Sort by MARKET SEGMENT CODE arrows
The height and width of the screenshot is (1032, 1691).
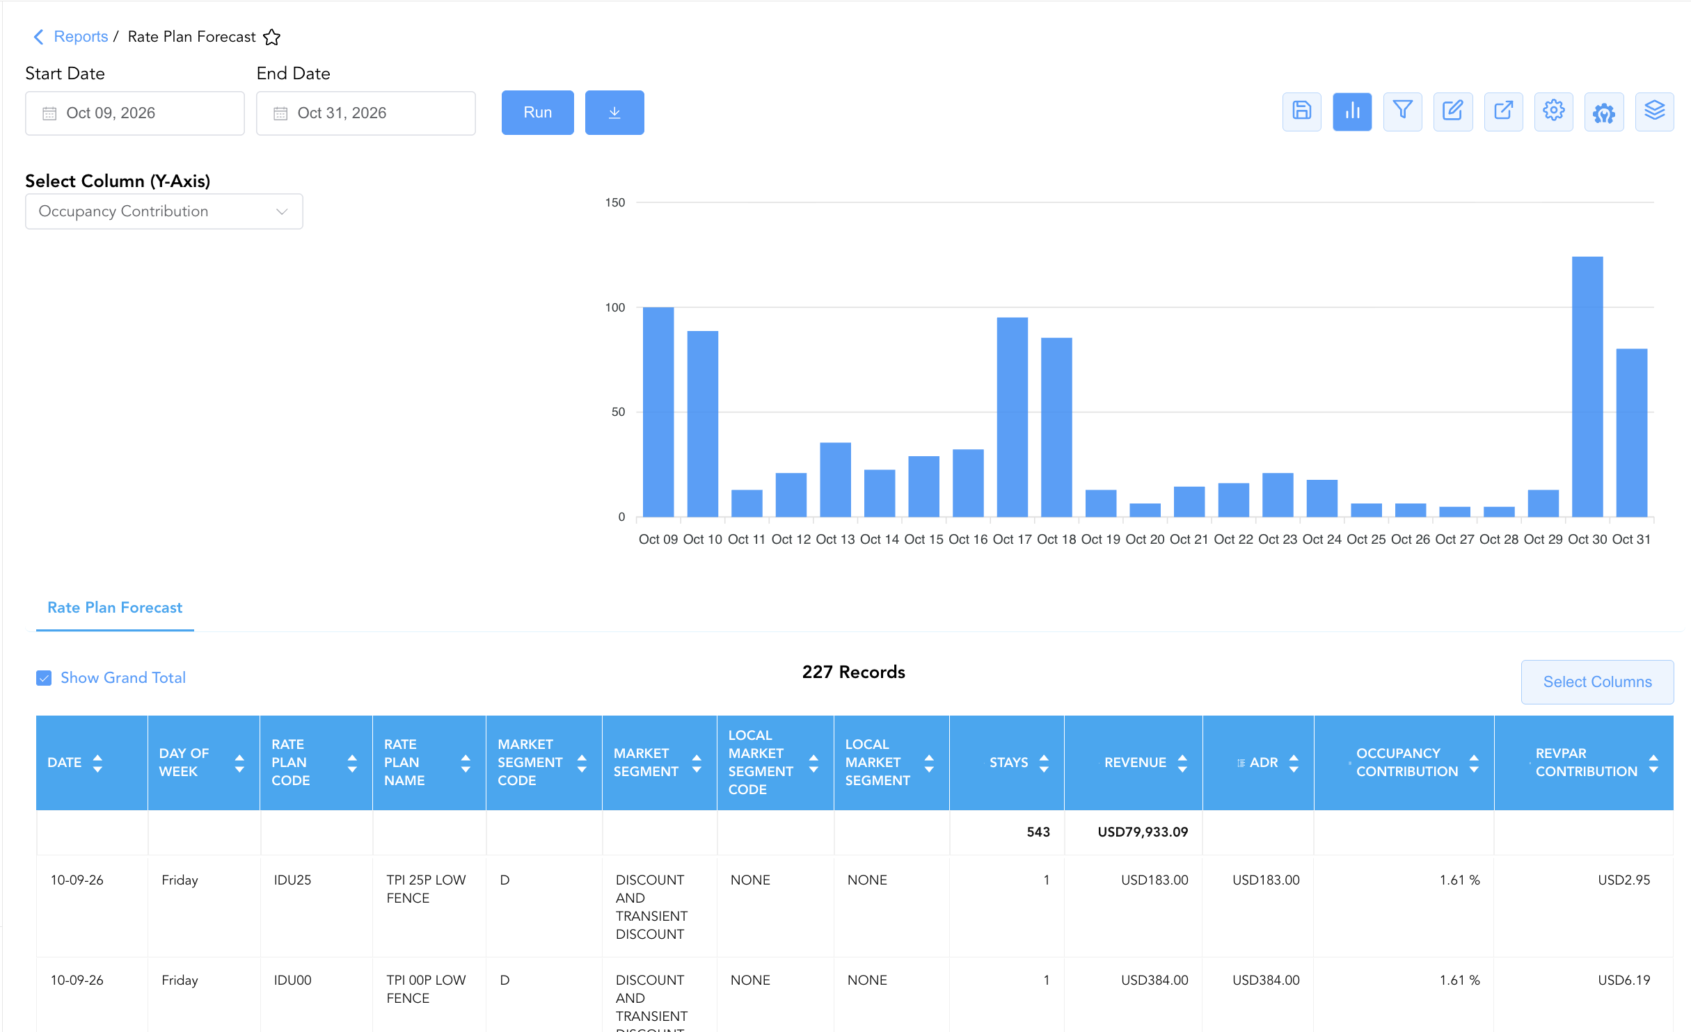point(582,763)
